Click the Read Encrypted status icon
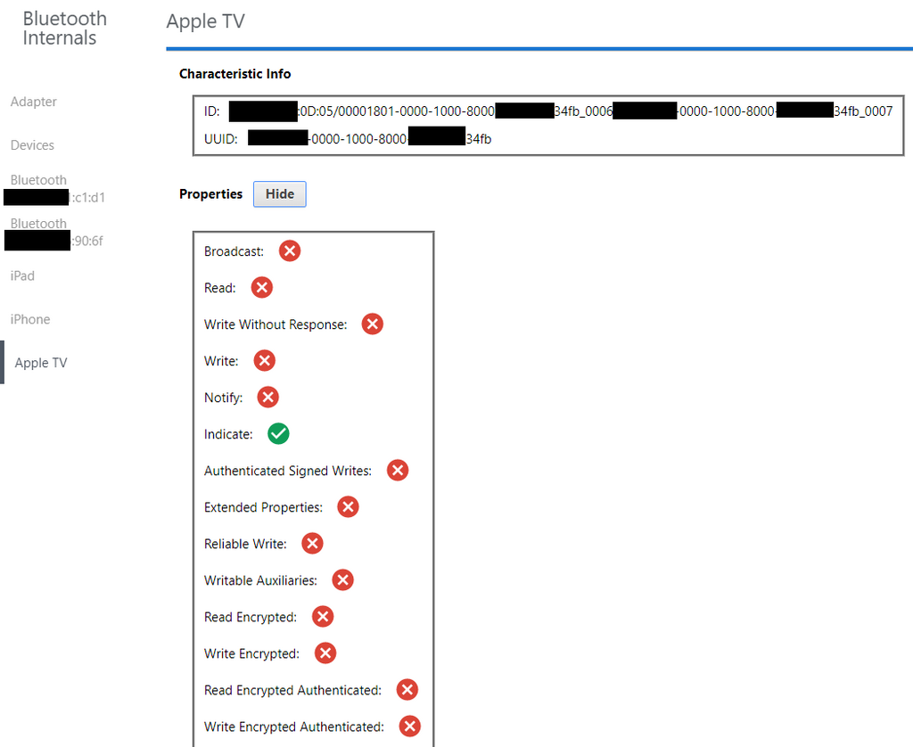 coord(323,616)
